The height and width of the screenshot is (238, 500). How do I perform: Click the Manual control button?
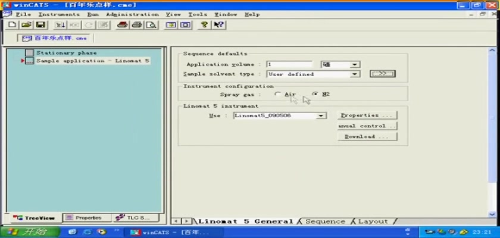pos(367,126)
